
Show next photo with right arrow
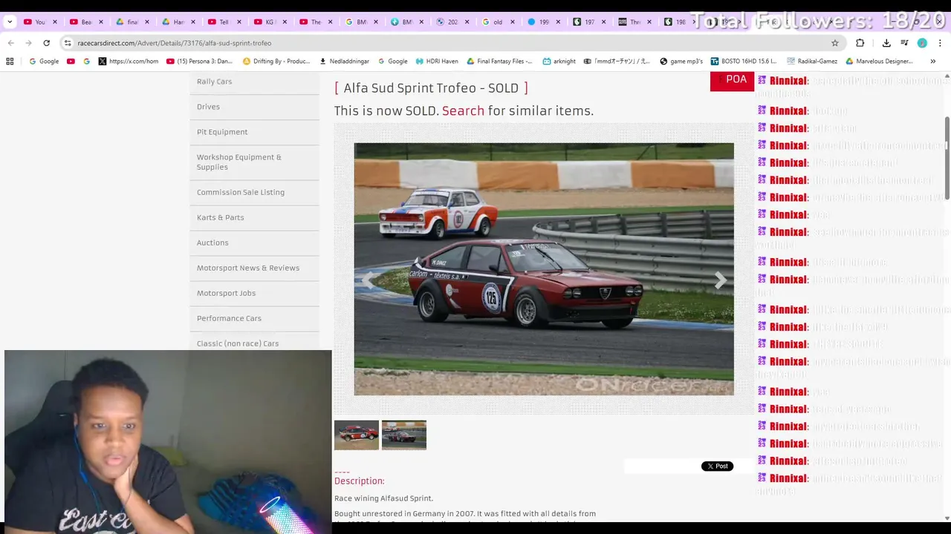click(x=720, y=280)
